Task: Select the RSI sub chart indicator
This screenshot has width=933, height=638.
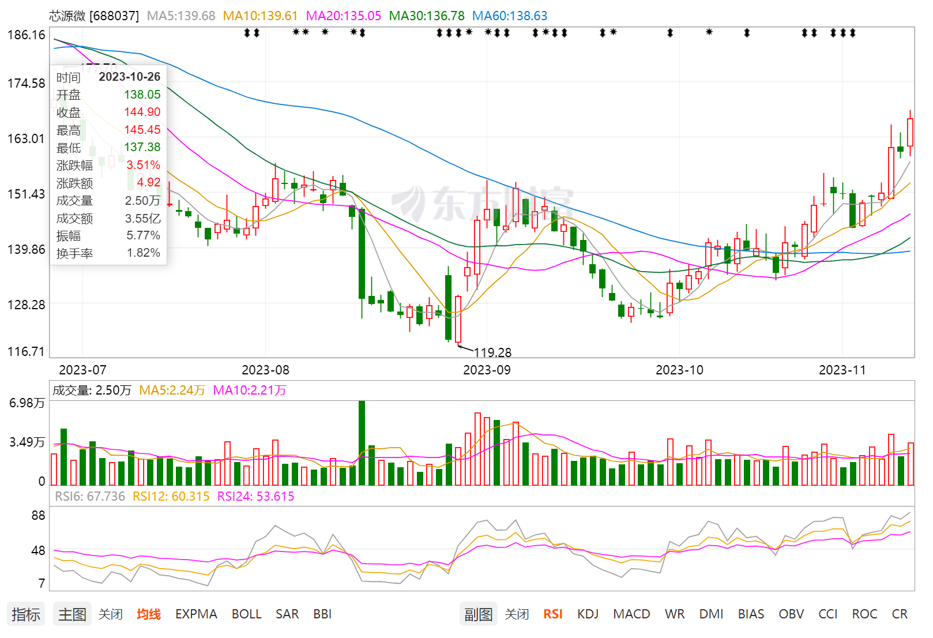Action: (553, 614)
